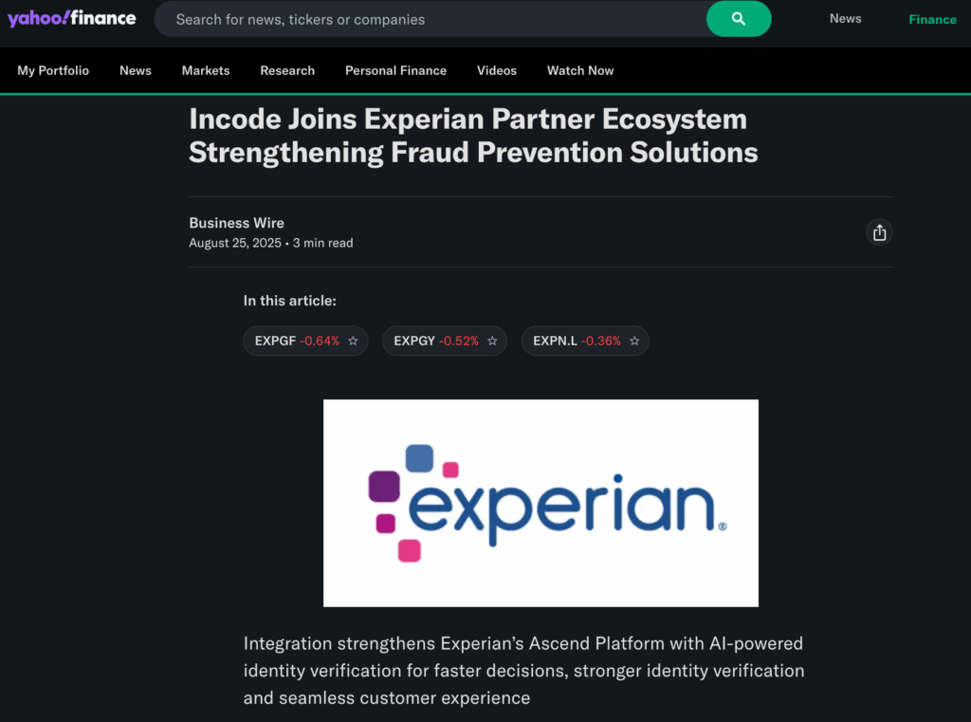971x722 pixels.
Task: Star the EXPGY ticker to follow it
Action: (x=492, y=340)
